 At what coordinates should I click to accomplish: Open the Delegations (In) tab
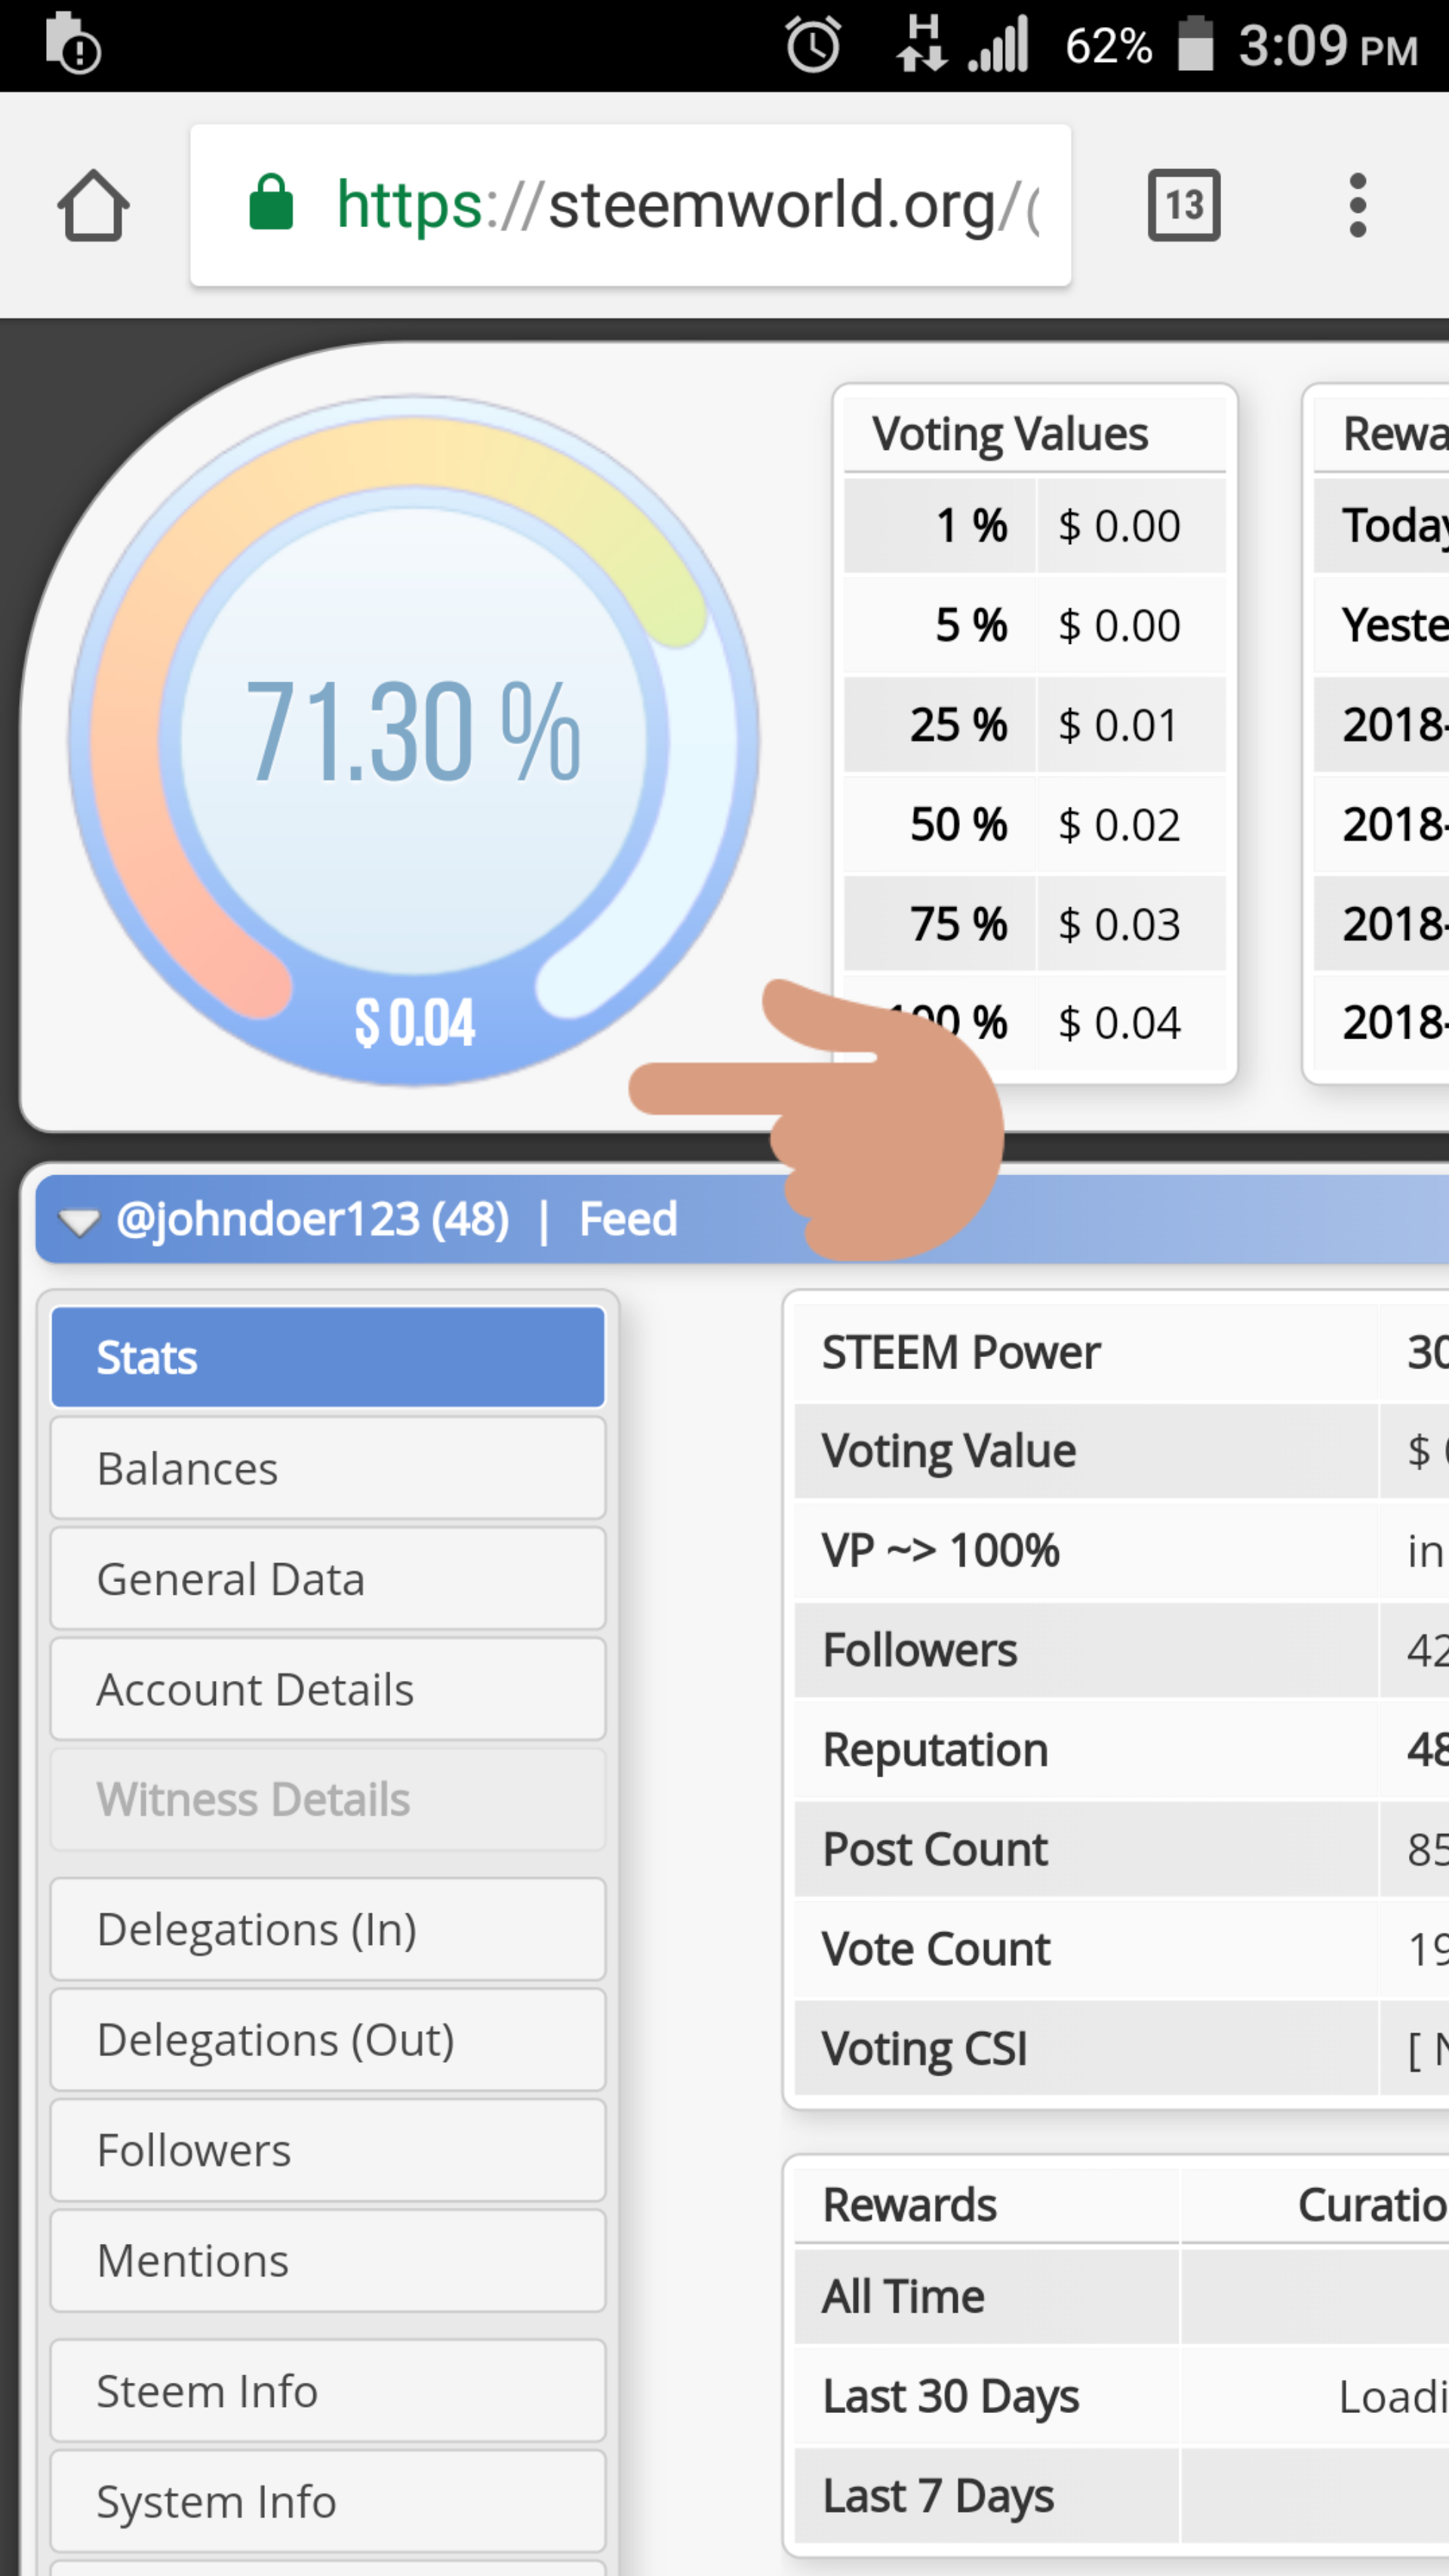point(328,1929)
